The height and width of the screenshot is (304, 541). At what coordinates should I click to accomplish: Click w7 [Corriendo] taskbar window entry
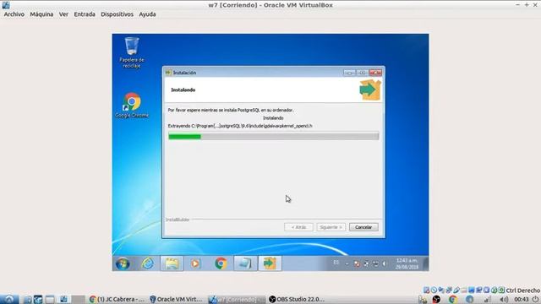tap(237, 299)
